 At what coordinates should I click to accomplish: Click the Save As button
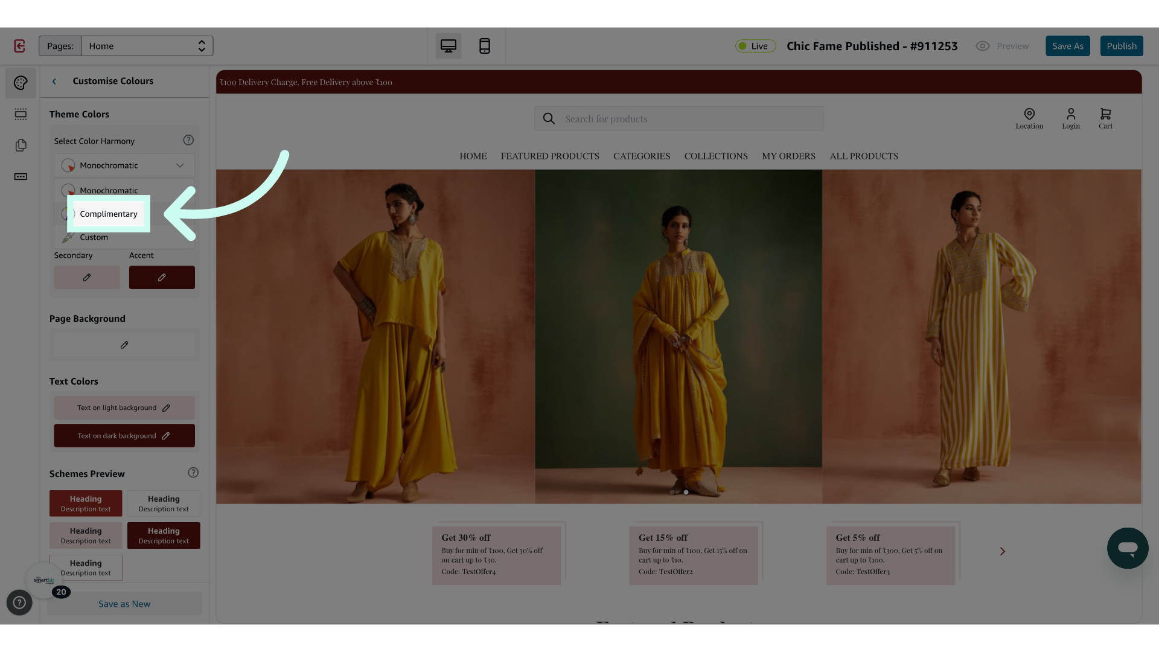point(1068,46)
